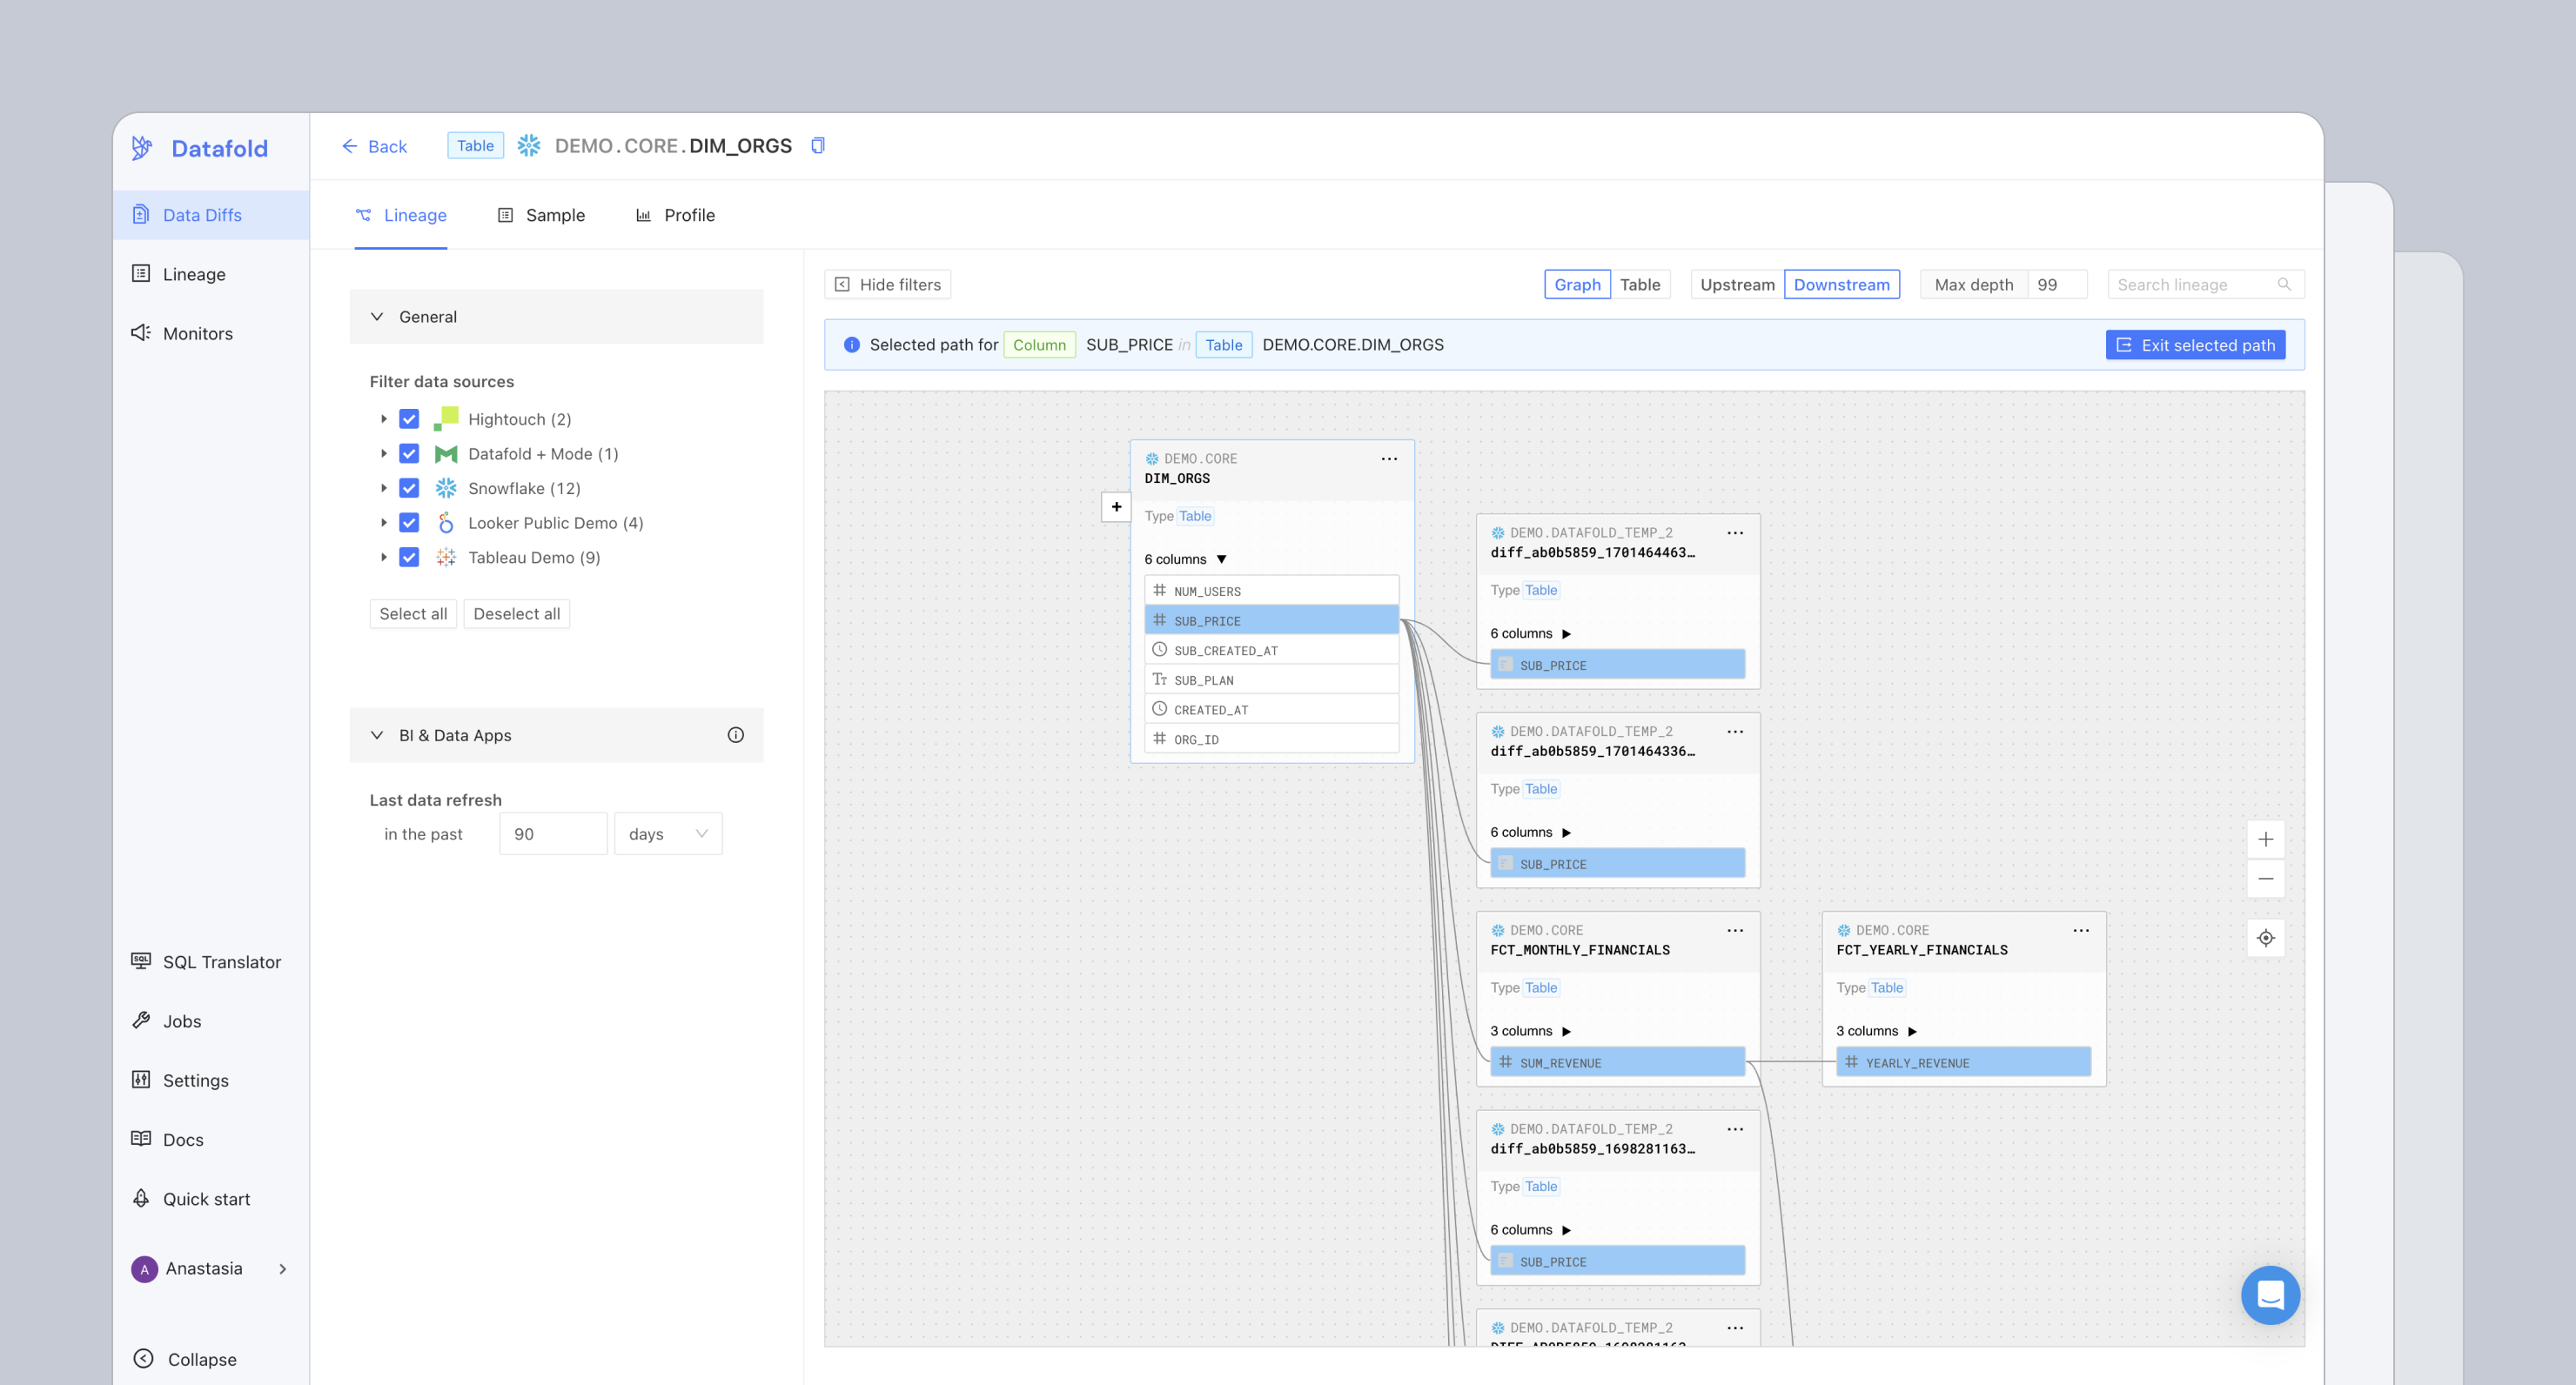2576x1385 pixels.
Task: Click the Datafold logo icon
Action: pyautogui.click(x=142, y=148)
